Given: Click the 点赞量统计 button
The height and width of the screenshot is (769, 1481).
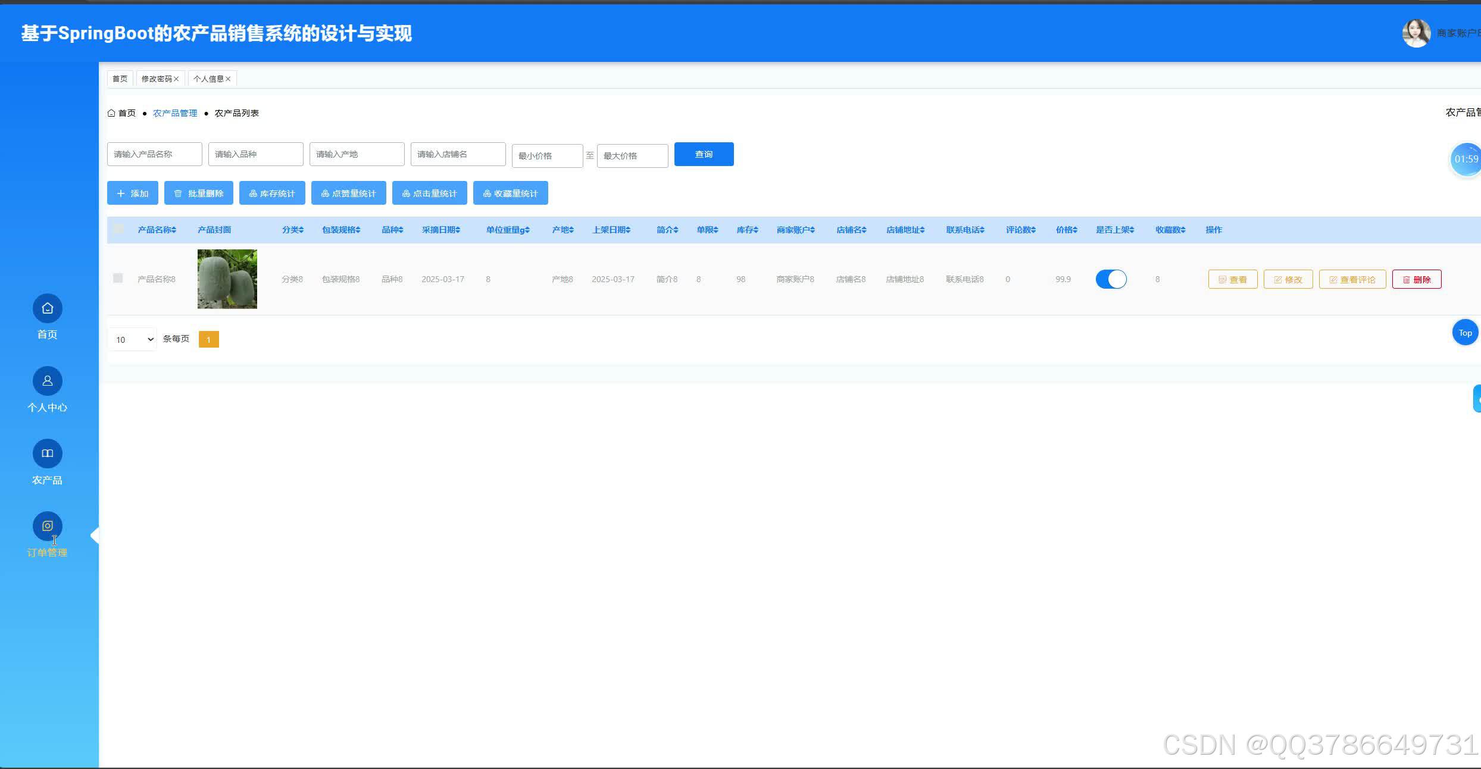Looking at the screenshot, I should tap(348, 193).
